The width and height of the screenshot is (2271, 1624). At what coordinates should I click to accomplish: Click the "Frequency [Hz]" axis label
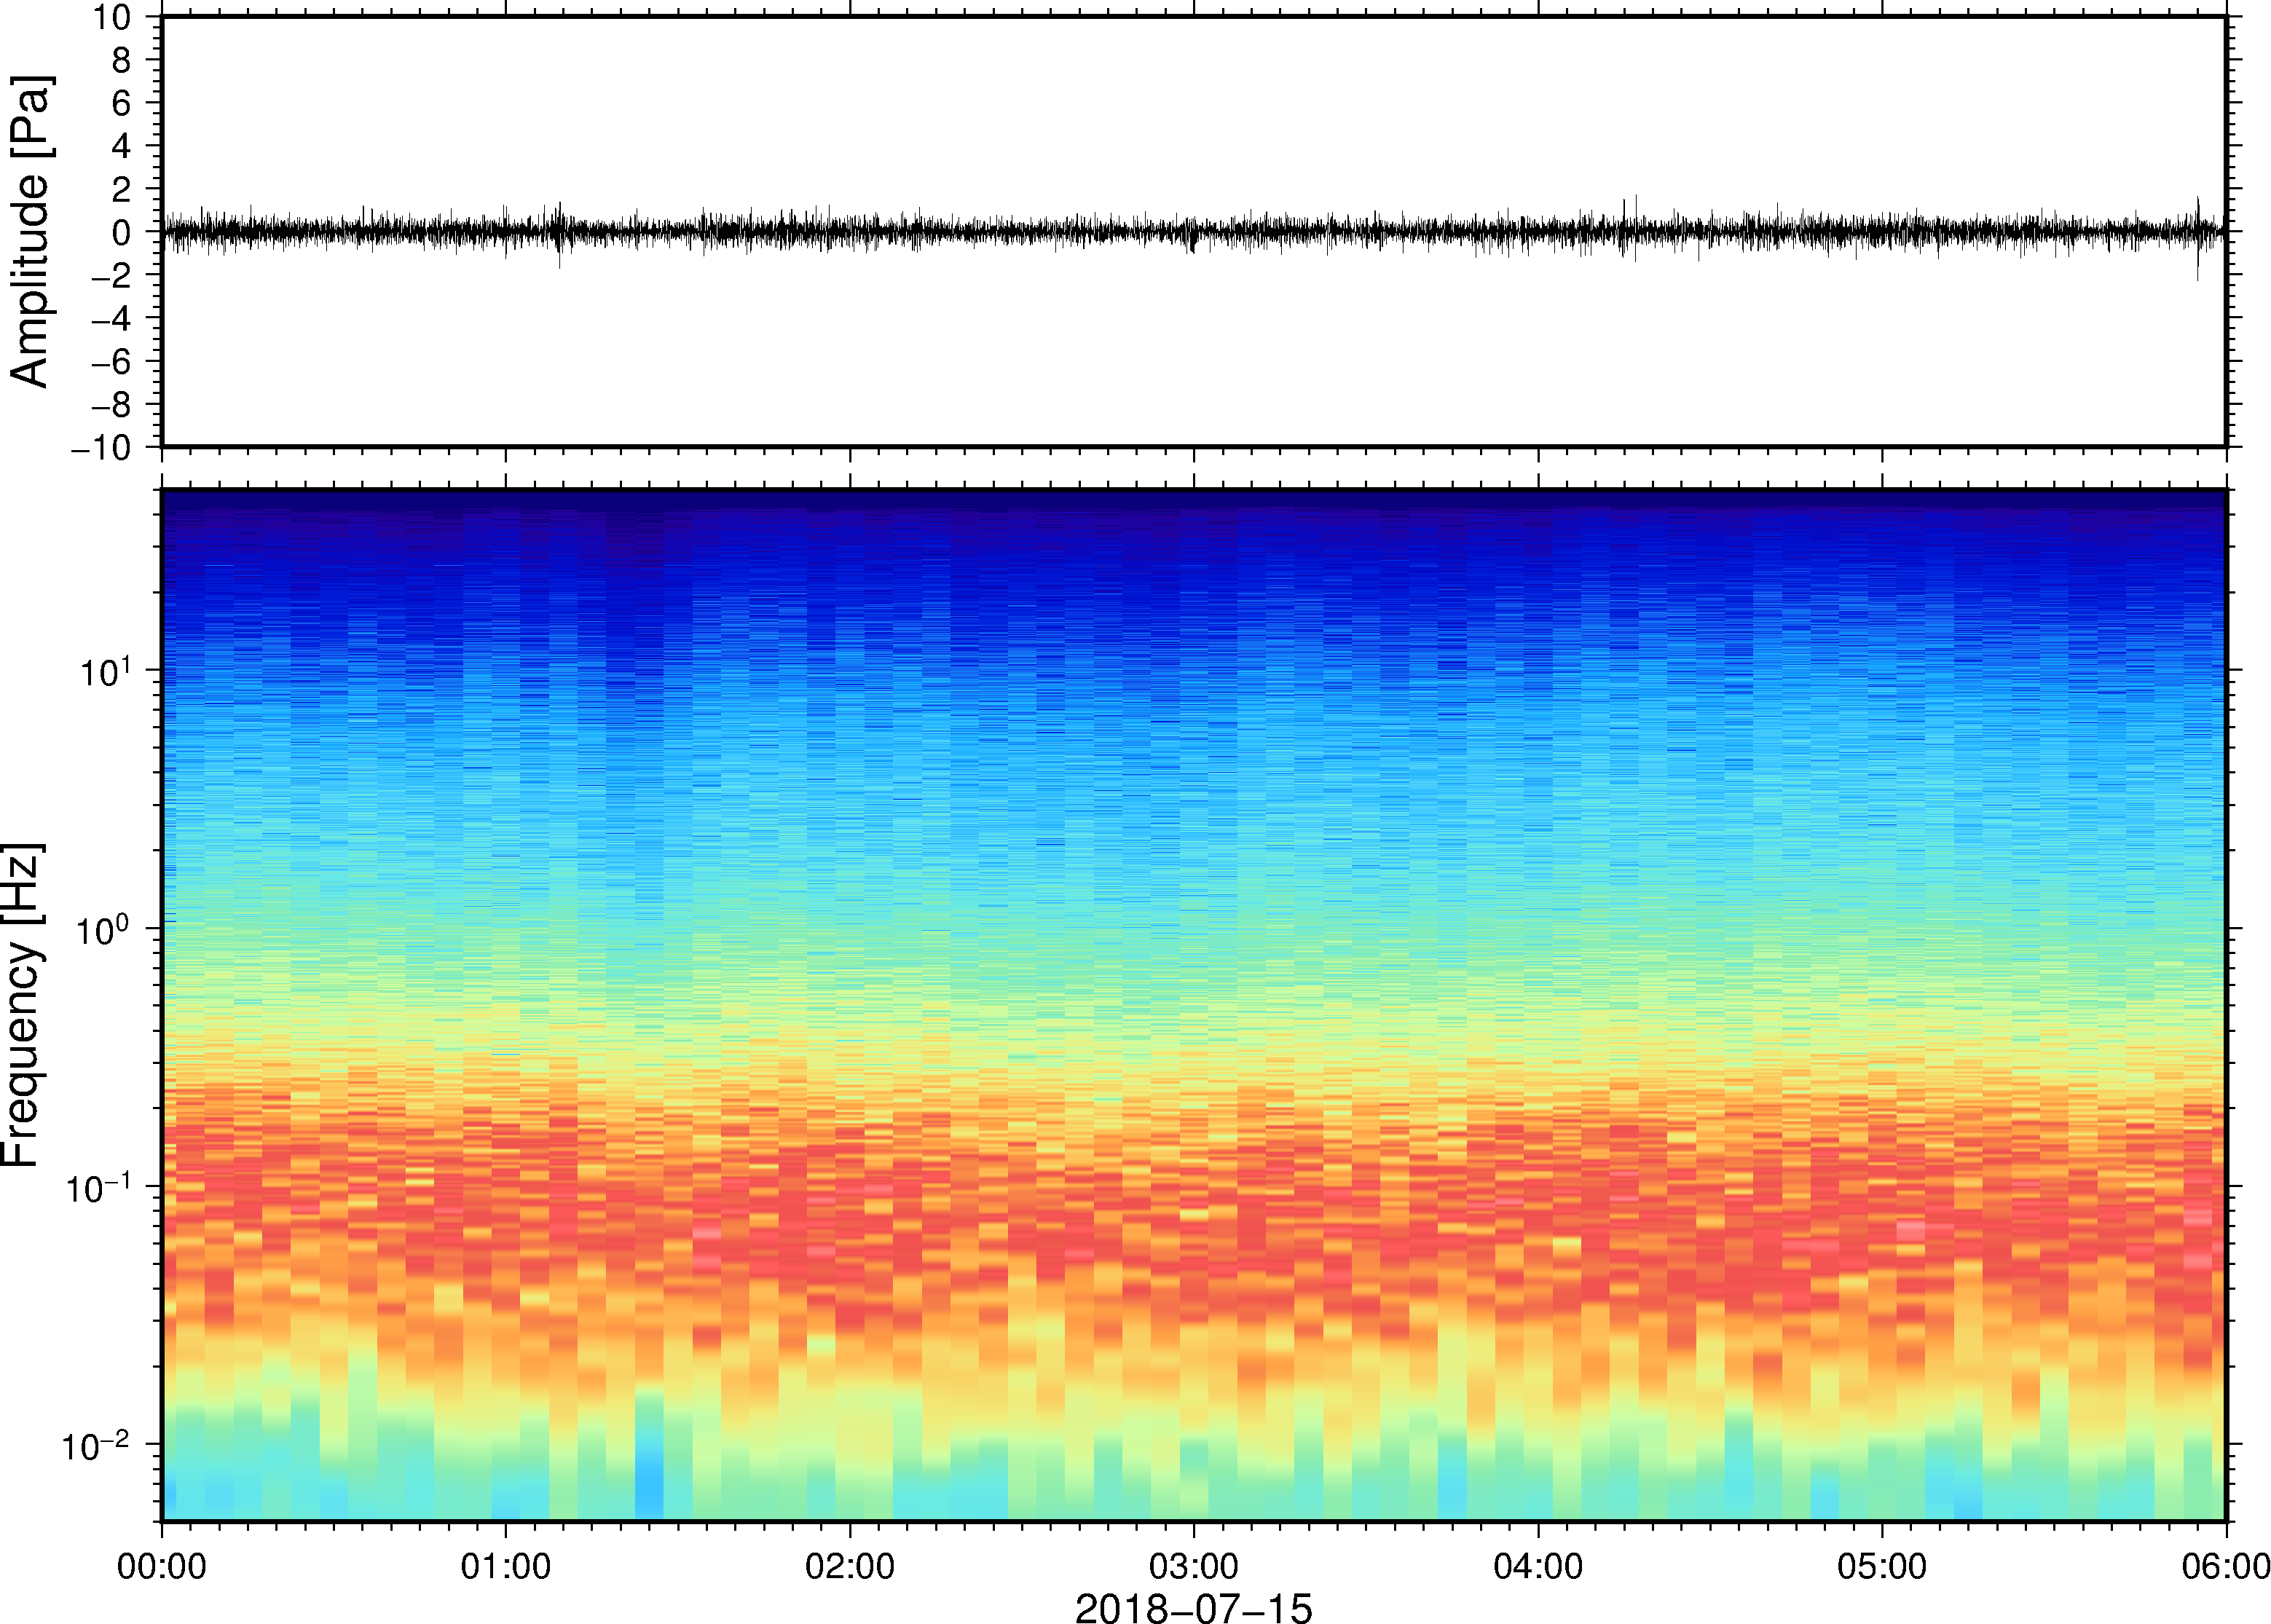click(x=22, y=1006)
